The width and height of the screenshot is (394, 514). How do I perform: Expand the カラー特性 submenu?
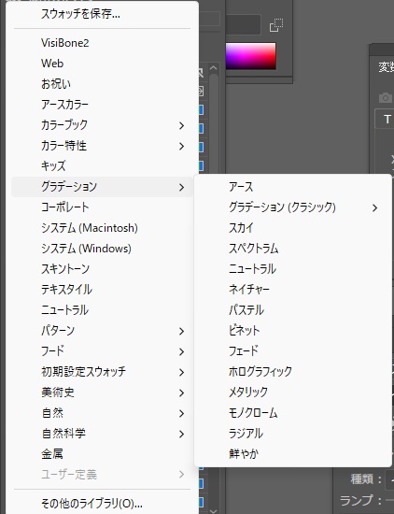[x=102, y=146]
